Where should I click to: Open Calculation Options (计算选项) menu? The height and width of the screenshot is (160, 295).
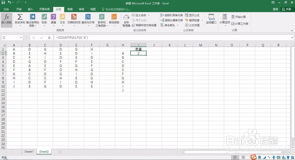click(x=224, y=20)
